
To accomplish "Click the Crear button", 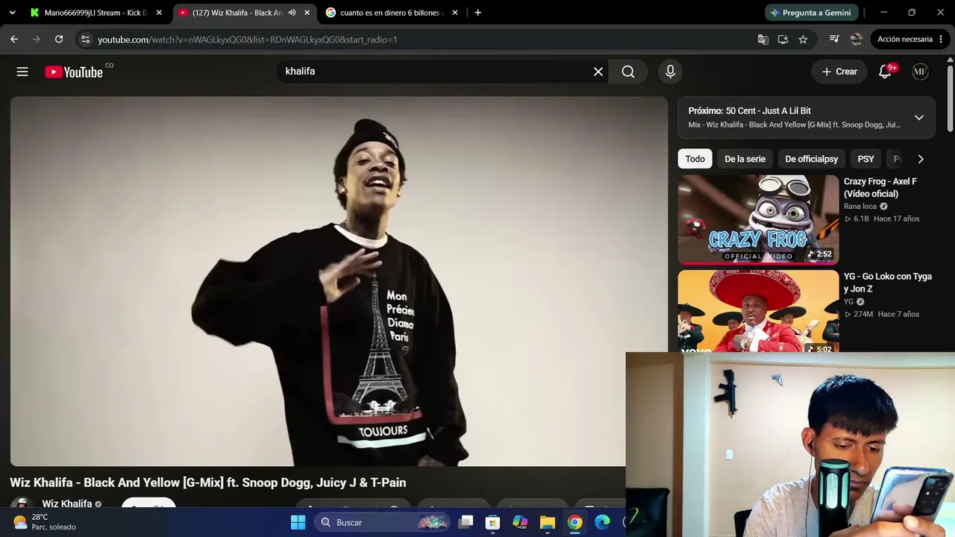I will tap(839, 72).
